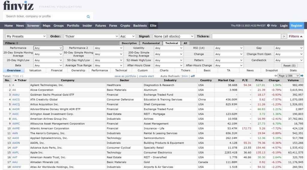Sort by P/E column header
Screen dimensions: 307x170
click(245, 80)
